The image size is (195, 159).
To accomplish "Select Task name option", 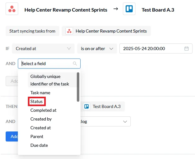I will 40,93.
